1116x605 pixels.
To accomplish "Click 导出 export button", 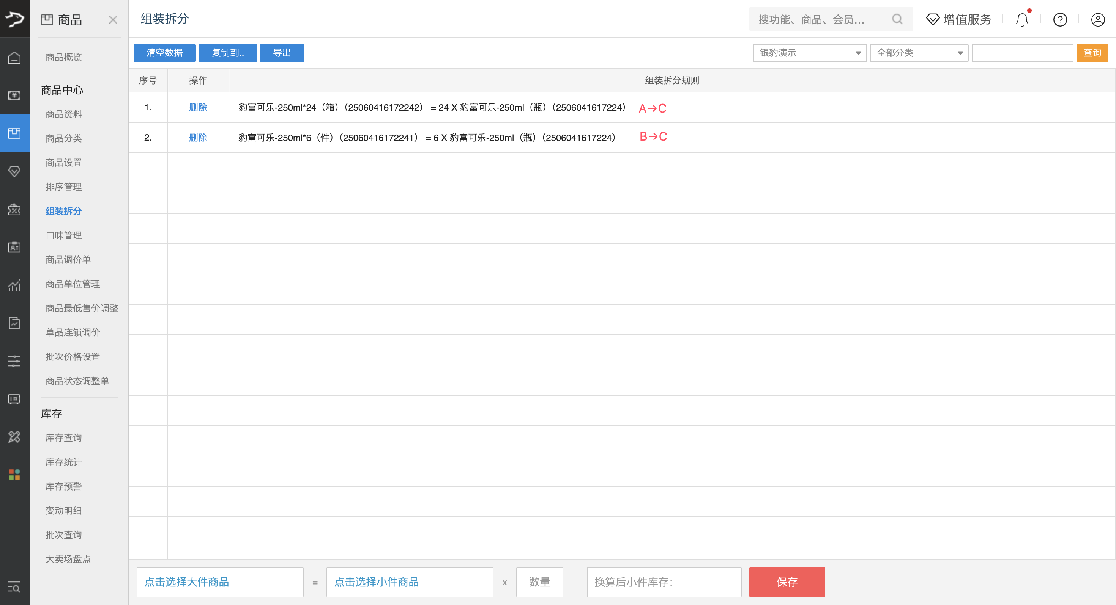I will (282, 53).
